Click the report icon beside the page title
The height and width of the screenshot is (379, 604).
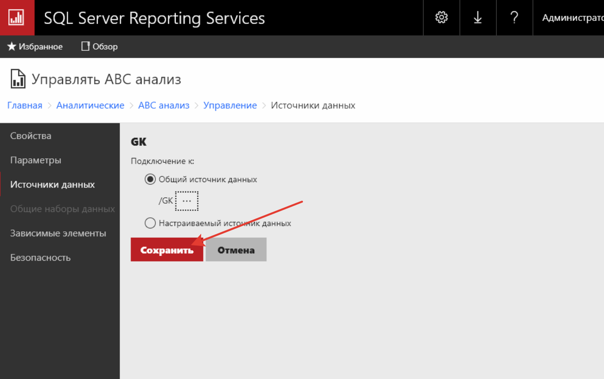click(x=18, y=79)
